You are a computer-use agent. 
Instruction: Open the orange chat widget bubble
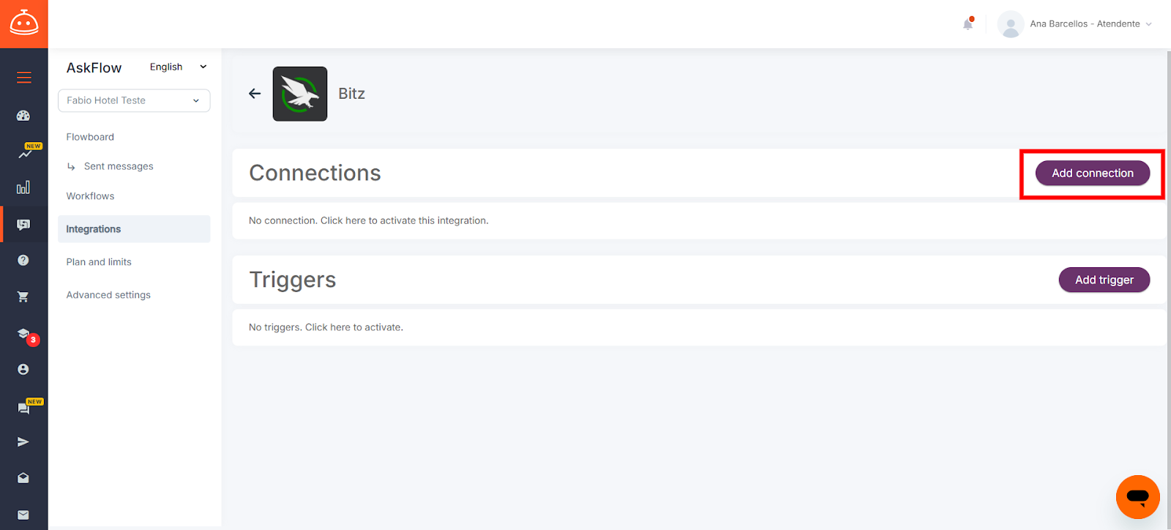click(1137, 497)
